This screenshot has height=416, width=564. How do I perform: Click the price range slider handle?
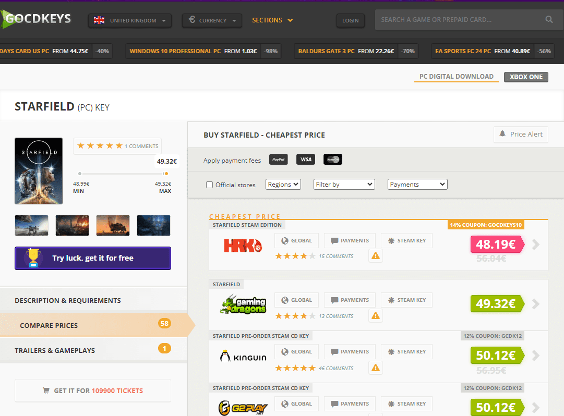point(166,174)
